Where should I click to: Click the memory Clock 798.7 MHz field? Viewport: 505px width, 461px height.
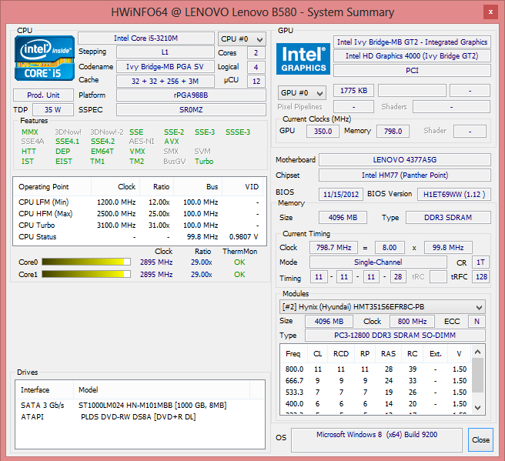(x=333, y=248)
